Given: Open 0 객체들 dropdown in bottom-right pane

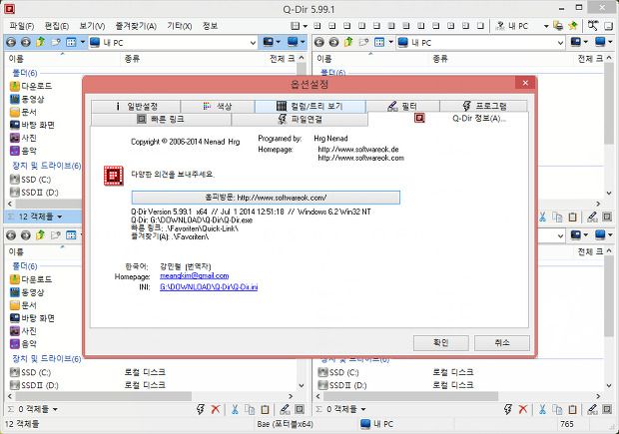Looking at the screenshot, I should (362, 409).
